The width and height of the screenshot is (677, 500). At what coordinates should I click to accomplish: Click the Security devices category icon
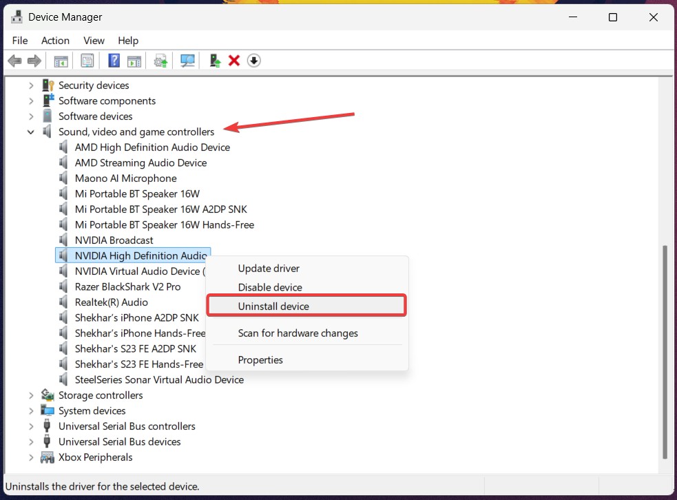coord(48,85)
